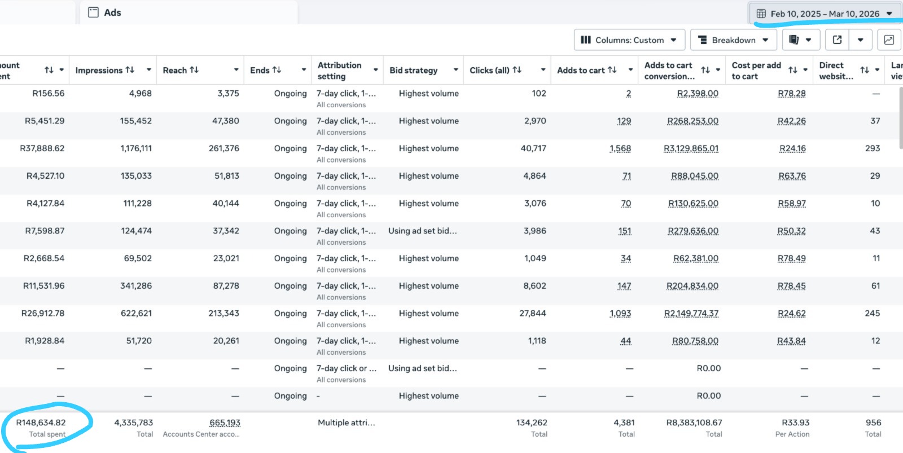Viewport: 903px width, 453px height.
Task: Sort by Impressions using arrows icon
Action: coord(130,70)
